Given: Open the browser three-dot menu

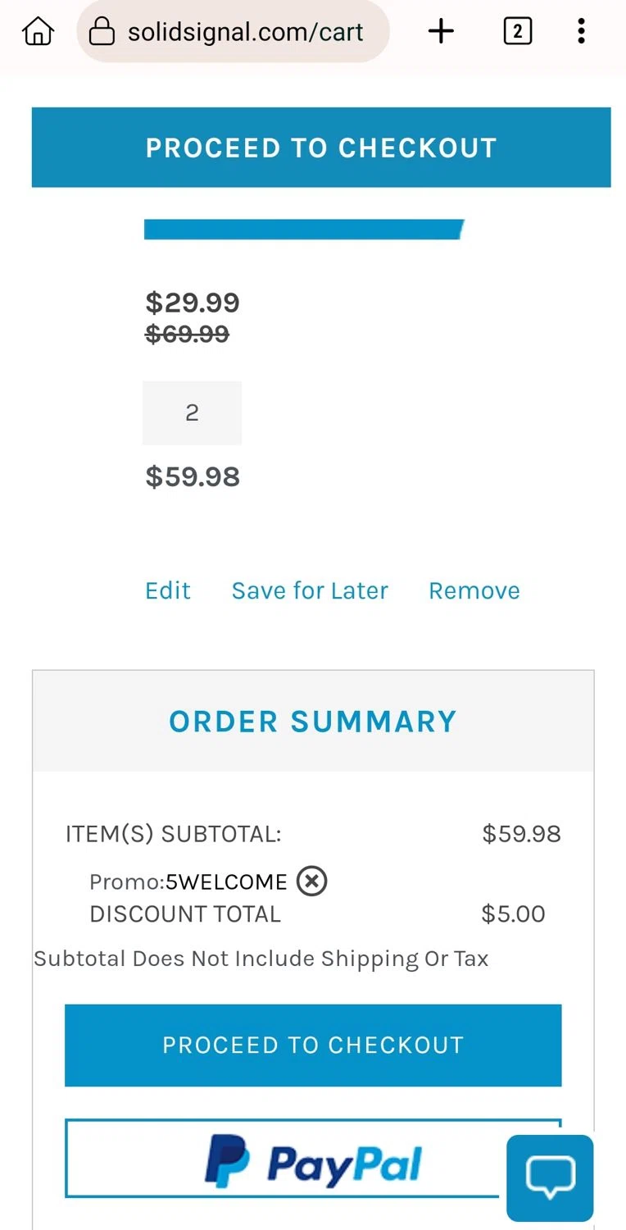Looking at the screenshot, I should coord(581,32).
